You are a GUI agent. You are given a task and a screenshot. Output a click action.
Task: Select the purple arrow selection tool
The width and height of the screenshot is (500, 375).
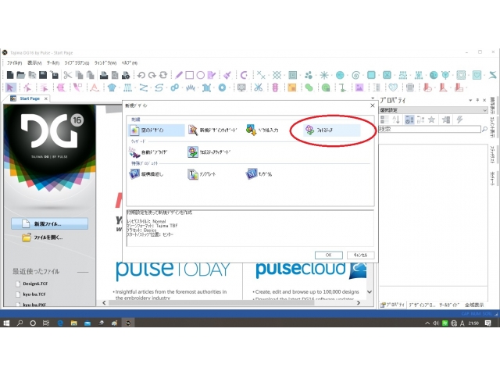(10, 87)
